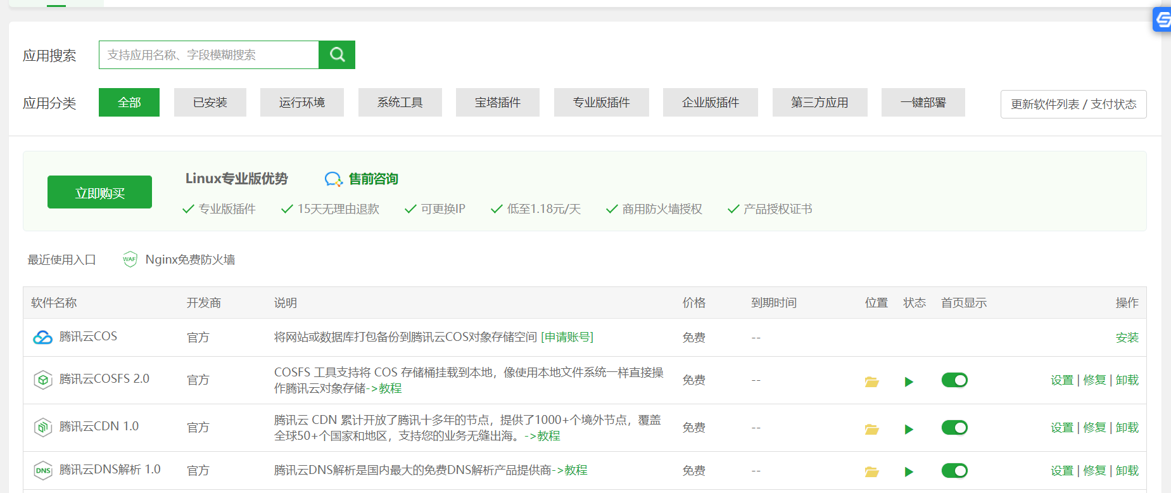Screen dimensions: 1171x493
Task: Click 更新软件列表 / 支付状态 button
Action: coord(1073,104)
